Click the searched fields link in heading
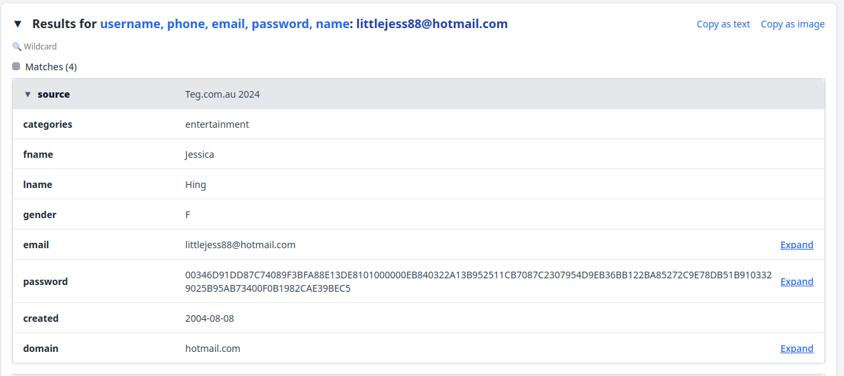The height and width of the screenshot is (376, 844). tap(224, 24)
